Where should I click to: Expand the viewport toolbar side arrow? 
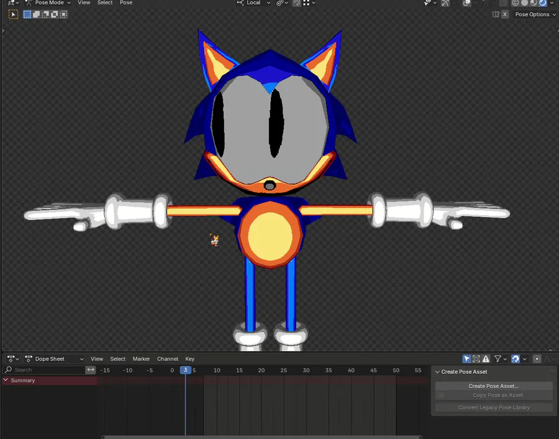coord(3,30)
